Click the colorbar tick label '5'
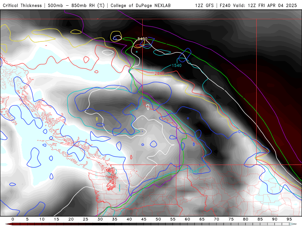This screenshot has height=226, width=302. [27, 219]
